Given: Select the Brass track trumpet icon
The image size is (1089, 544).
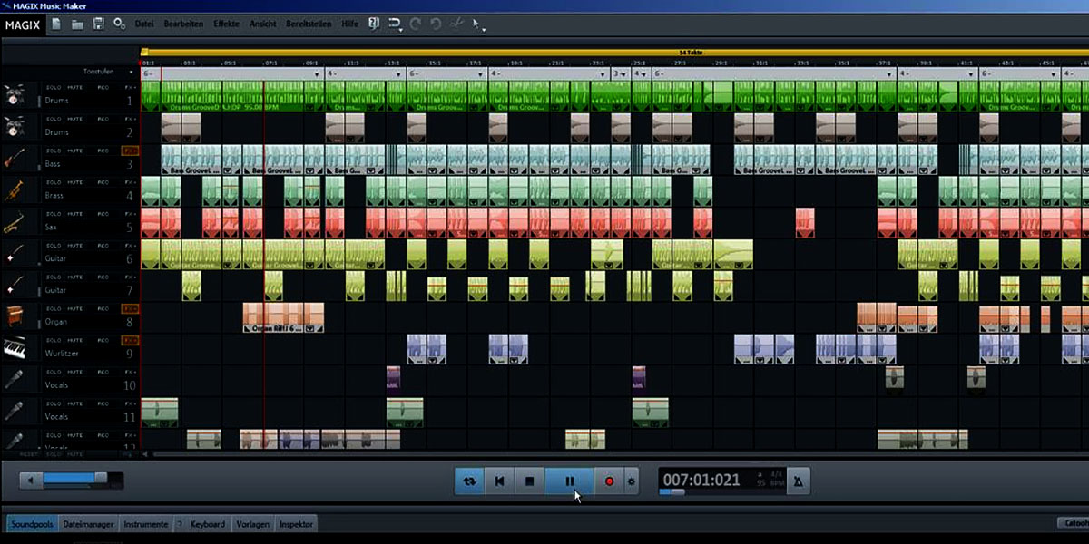Looking at the screenshot, I should coord(14,190).
